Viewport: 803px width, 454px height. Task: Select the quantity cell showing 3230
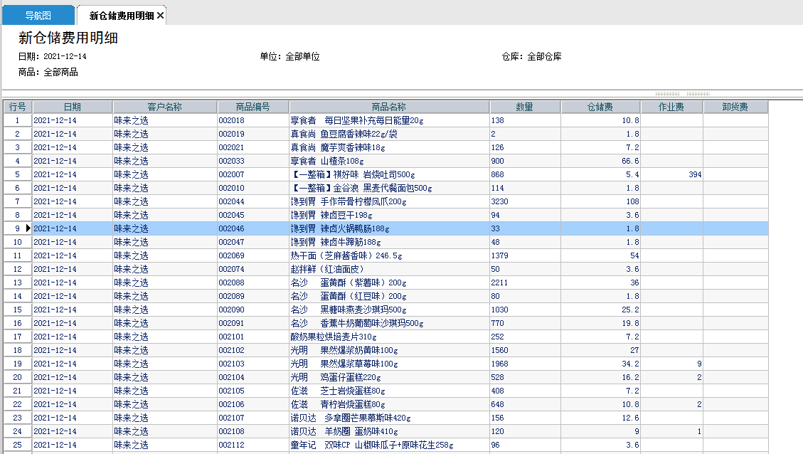(524, 201)
